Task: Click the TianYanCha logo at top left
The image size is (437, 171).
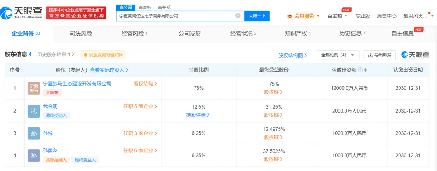Action: click(x=21, y=12)
